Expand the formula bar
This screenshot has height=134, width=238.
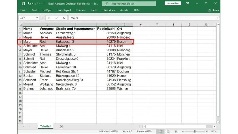coord(217,18)
